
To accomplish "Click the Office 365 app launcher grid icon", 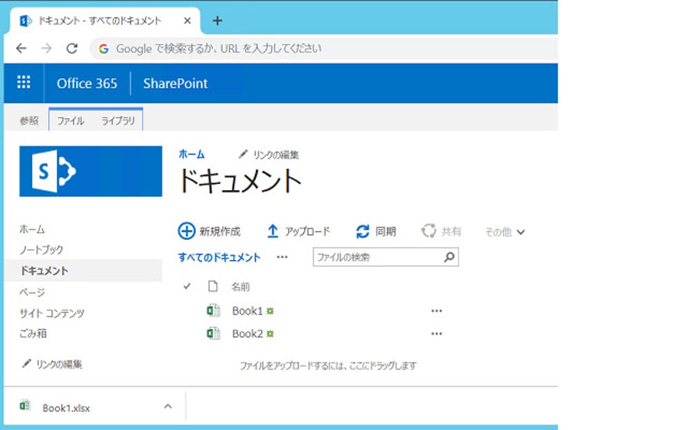I will [x=24, y=82].
